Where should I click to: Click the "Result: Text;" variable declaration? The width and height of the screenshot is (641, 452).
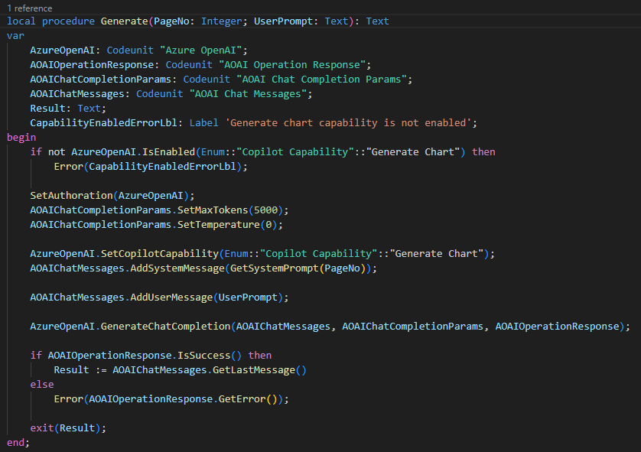click(68, 109)
